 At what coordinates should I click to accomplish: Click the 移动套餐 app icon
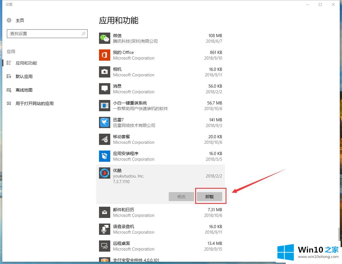point(105,139)
